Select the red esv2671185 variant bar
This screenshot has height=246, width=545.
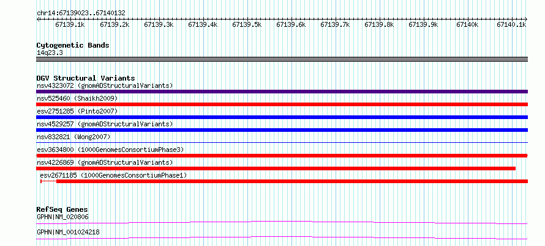pyautogui.click(x=292, y=181)
